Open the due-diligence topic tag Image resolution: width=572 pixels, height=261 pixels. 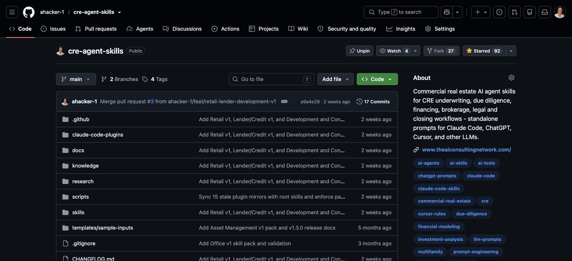(471, 214)
